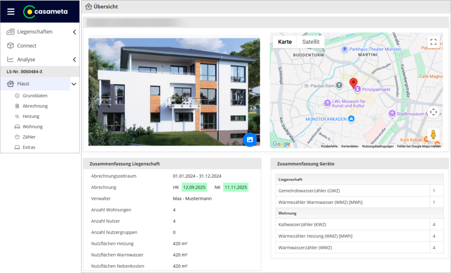Screen dimensions: 451x273
Task: Expand the Liegenschaften menu arrow
Action: pyautogui.click(x=74, y=32)
